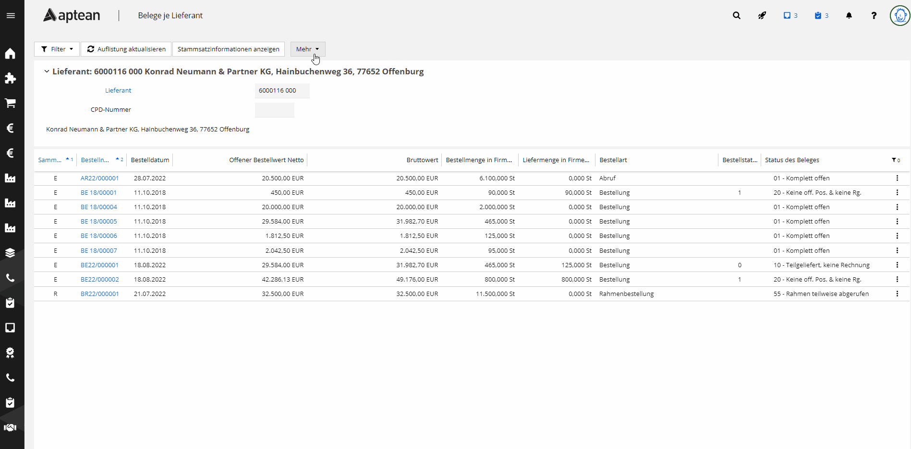Open order BE22/000001
911x449 pixels.
tap(99, 265)
